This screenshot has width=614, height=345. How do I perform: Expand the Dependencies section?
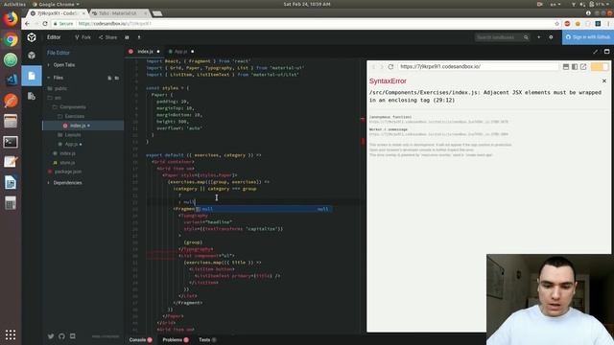point(67,183)
